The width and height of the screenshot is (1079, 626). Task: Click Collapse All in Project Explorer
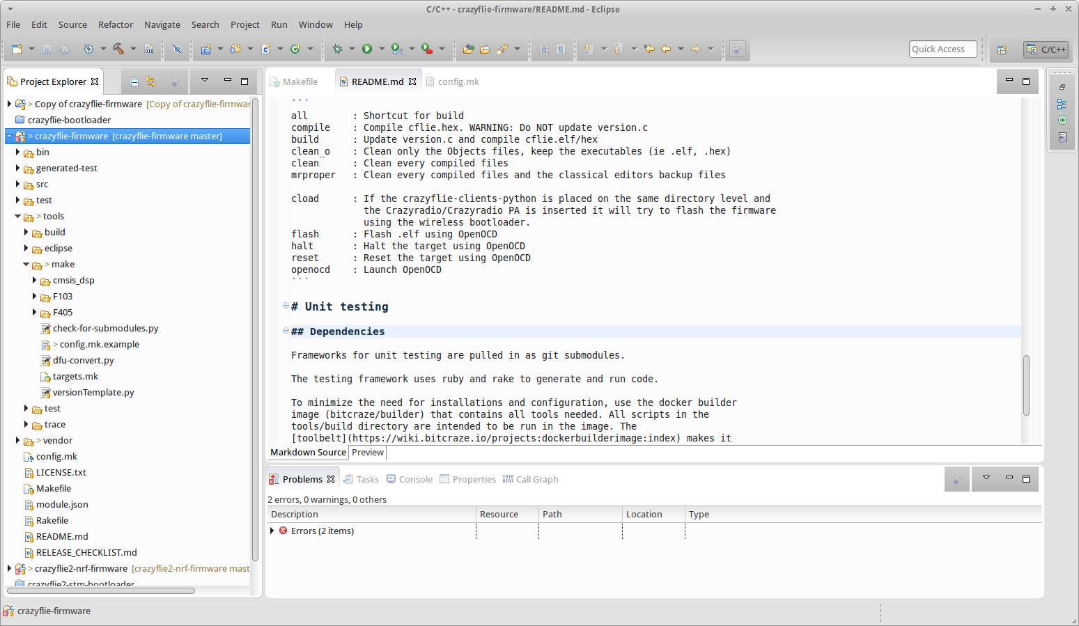(x=134, y=81)
